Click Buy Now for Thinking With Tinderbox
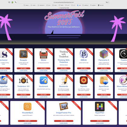127x127 pixels. 63,68
